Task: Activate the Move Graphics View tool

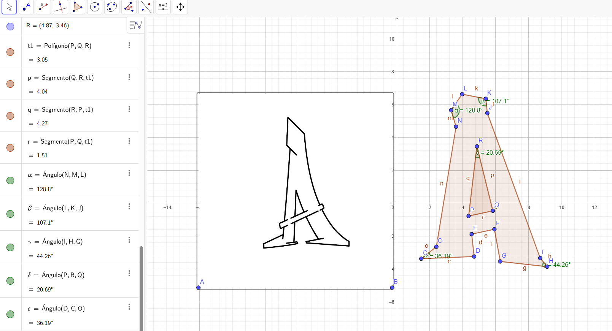Action: [x=180, y=7]
